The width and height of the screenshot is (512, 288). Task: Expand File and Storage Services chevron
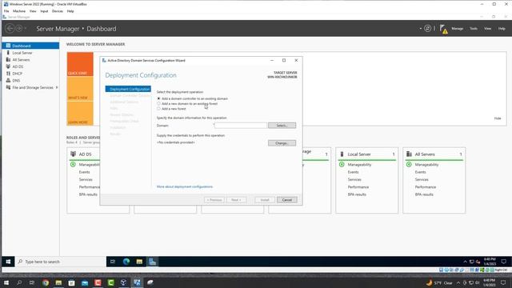click(57, 87)
